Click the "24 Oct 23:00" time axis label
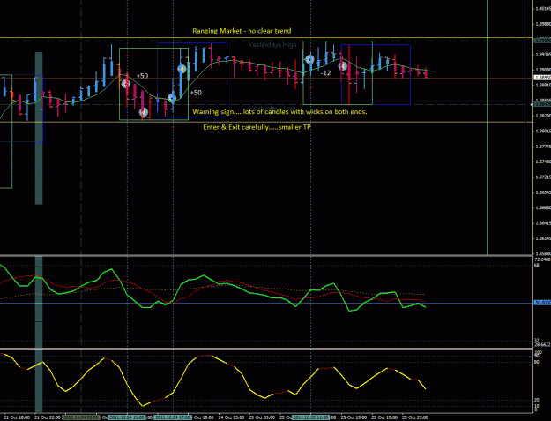The width and height of the screenshot is (551, 421). coord(231,417)
